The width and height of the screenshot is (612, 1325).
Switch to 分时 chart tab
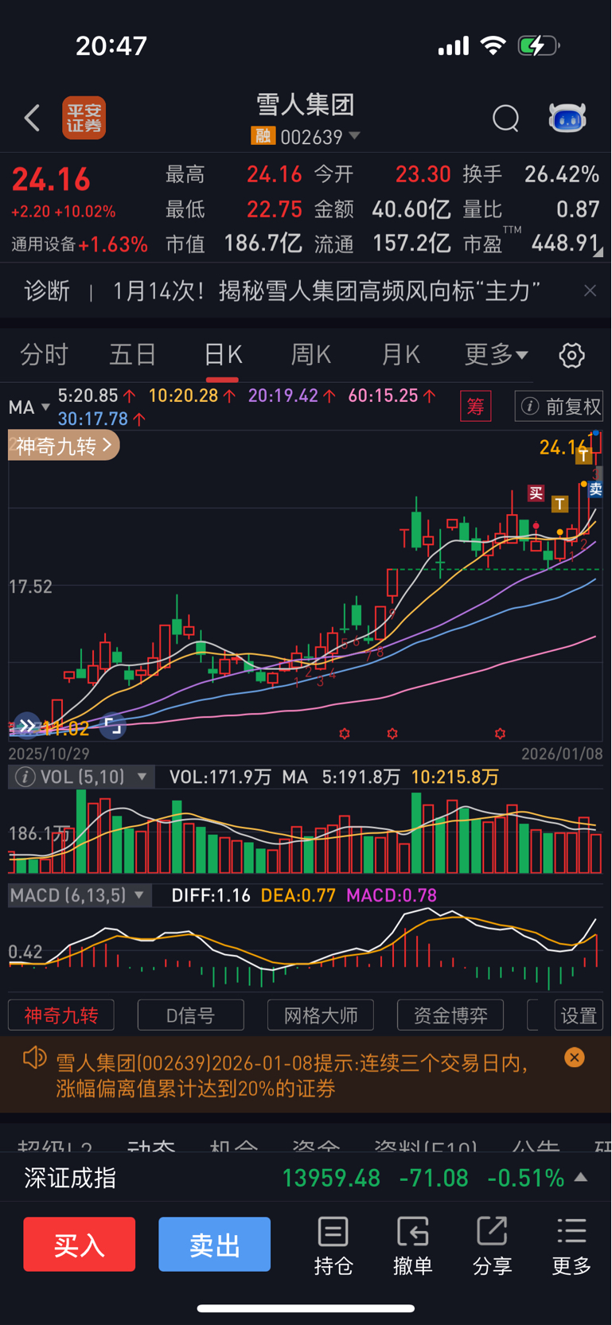point(45,354)
